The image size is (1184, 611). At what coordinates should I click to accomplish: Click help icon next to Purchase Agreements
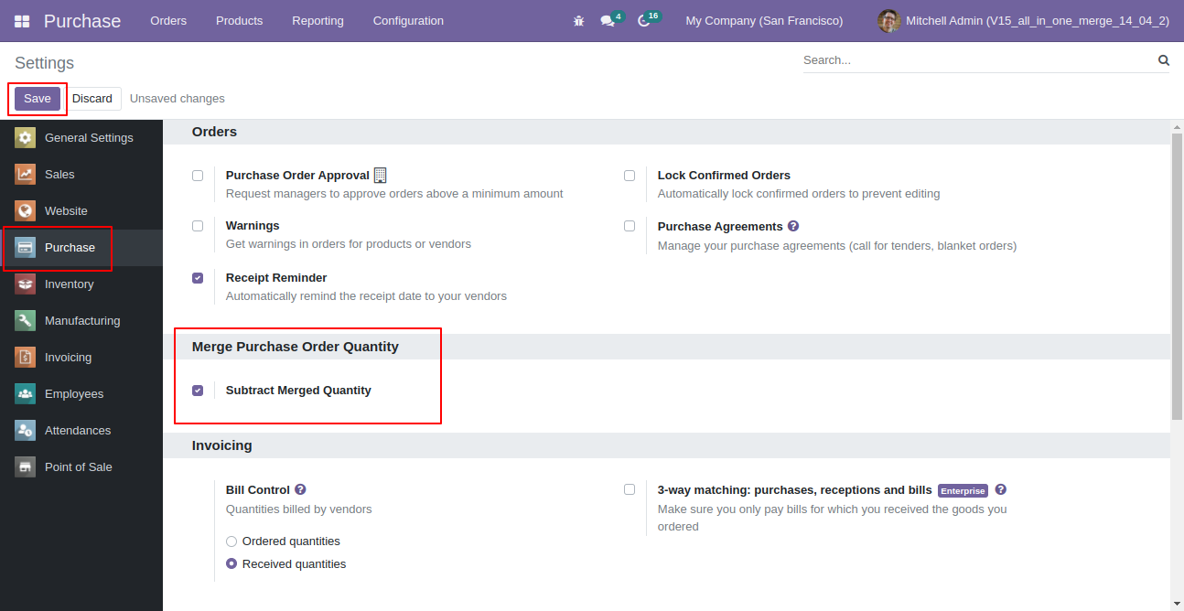click(793, 226)
